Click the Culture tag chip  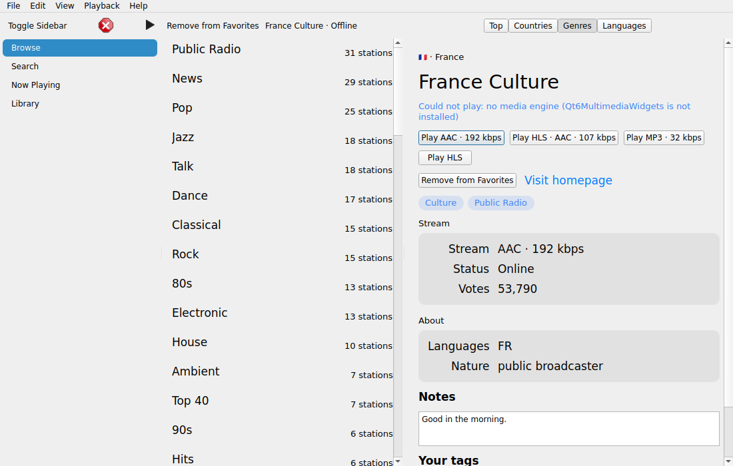click(441, 202)
